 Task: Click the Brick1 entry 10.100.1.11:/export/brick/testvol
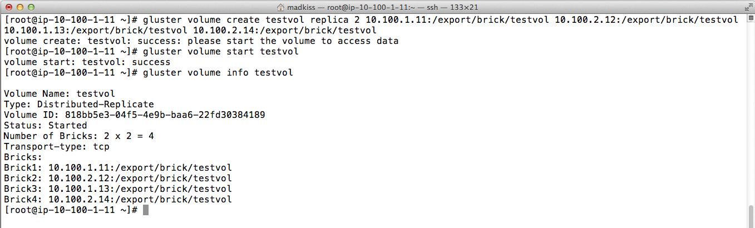point(140,168)
